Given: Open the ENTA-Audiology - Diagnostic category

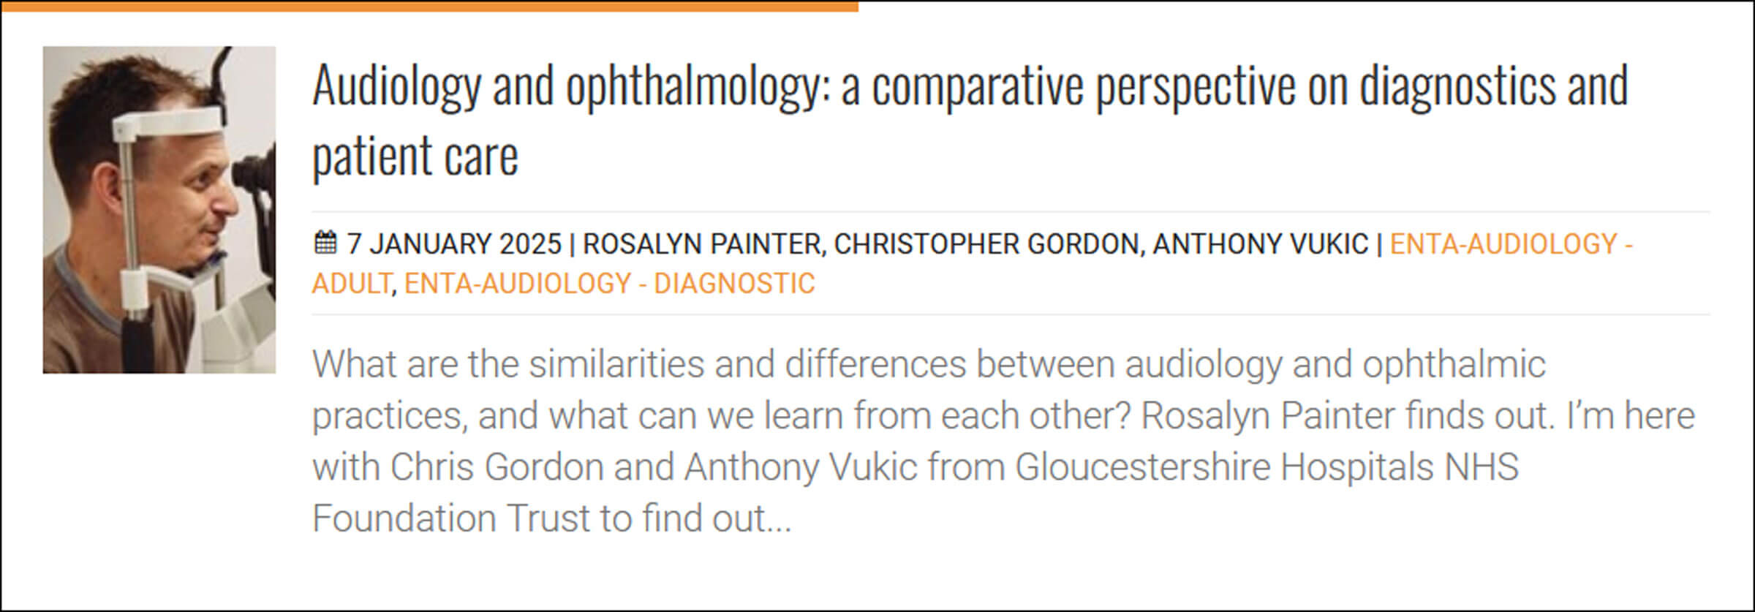Looking at the screenshot, I should (x=609, y=284).
